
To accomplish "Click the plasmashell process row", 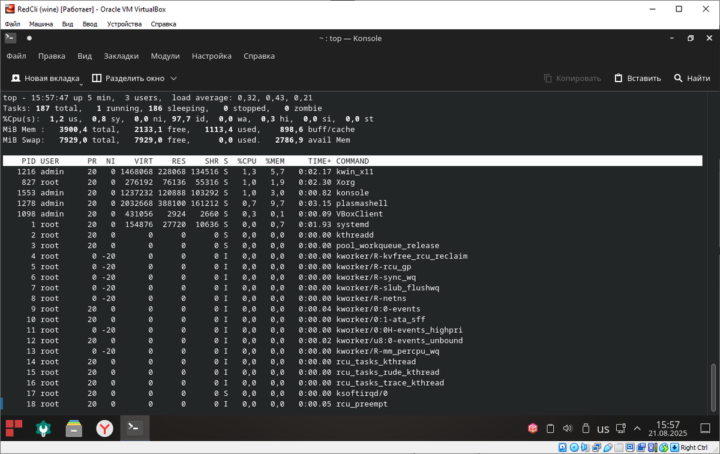I will [352, 203].
